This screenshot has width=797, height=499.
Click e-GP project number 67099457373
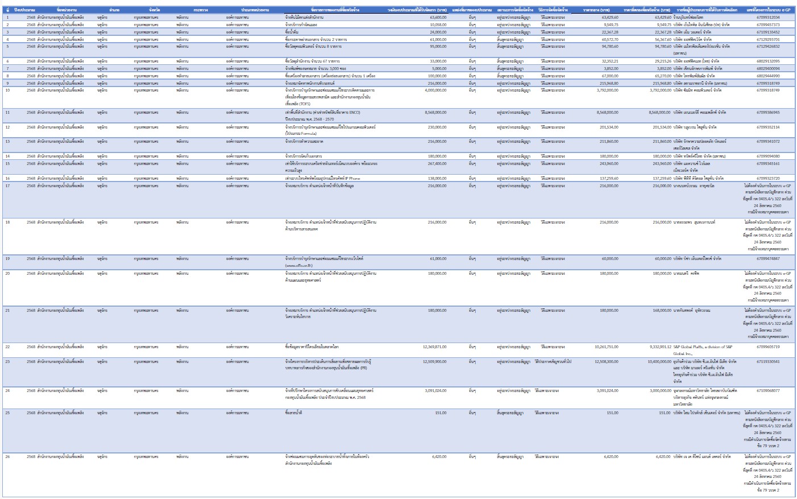768,25
